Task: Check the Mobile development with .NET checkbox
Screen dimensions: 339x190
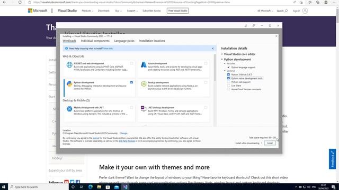Action: click(131, 107)
